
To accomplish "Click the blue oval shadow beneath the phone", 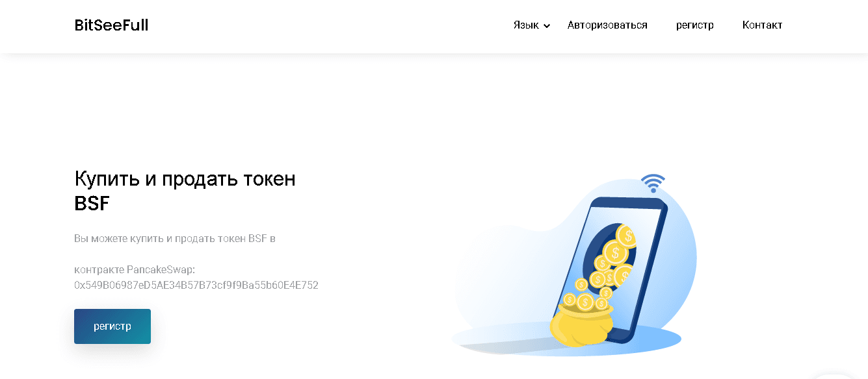I will [x=566, y=339].
